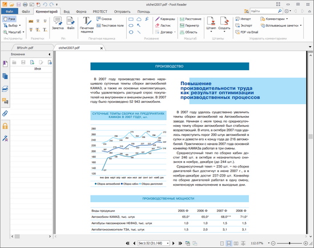Open the bookmarks panel icon
Image resolution: width=314 pixels, height=248 pixels.
coord(5,64)
